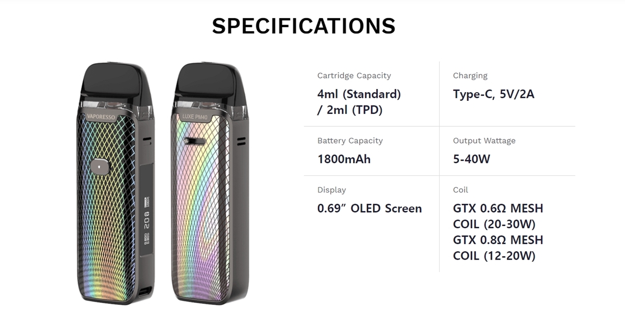Click the SPECIFICATIONS heading
Image resolution: width=625 pixels, height=324 pixels.
tap(304, 26)
